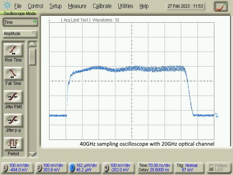Open the Measure menu
233x175 pixels.
click(77, 6)
